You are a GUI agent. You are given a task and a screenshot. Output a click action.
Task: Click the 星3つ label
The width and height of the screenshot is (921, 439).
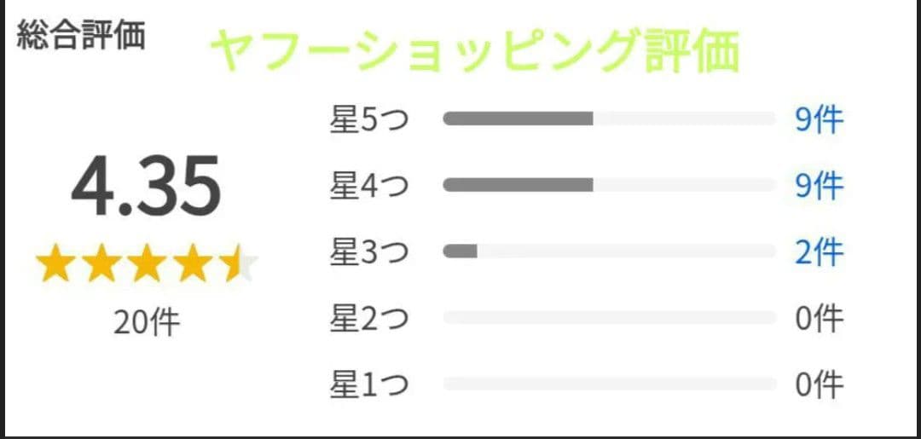tap(369, 252)
